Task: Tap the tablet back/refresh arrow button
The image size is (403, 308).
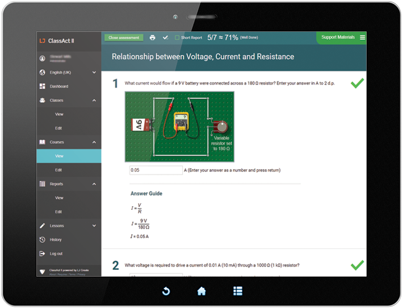Action: (x=166, y=291)
